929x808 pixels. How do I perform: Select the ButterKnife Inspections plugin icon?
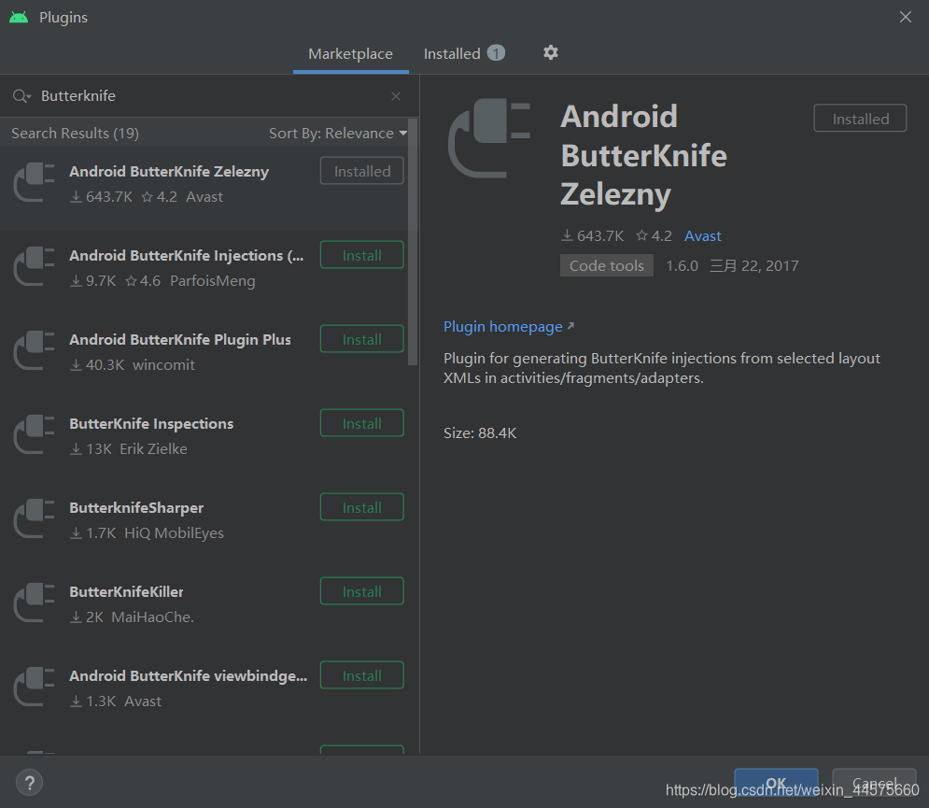[34, 435]
